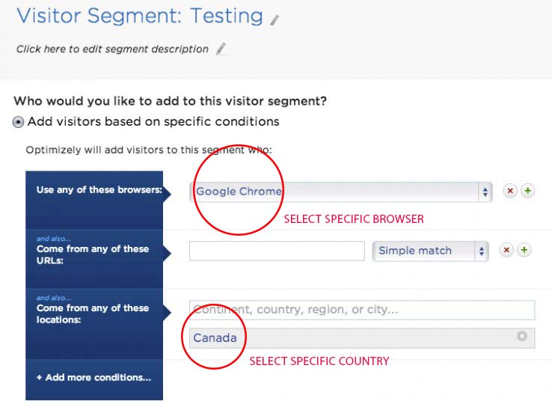
Task: Select 'Add visitors based on specific conditions' radio
Action: point(19,122)
